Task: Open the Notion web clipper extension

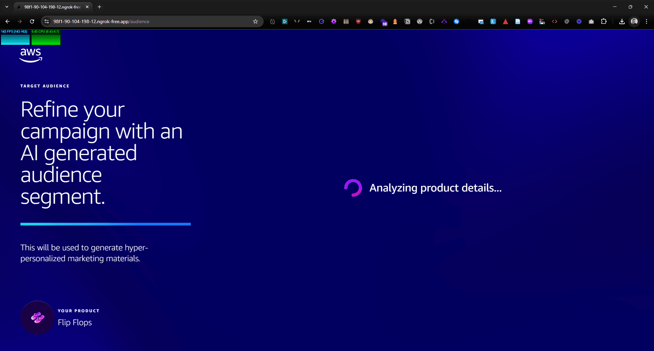Action: click(407, 21)
